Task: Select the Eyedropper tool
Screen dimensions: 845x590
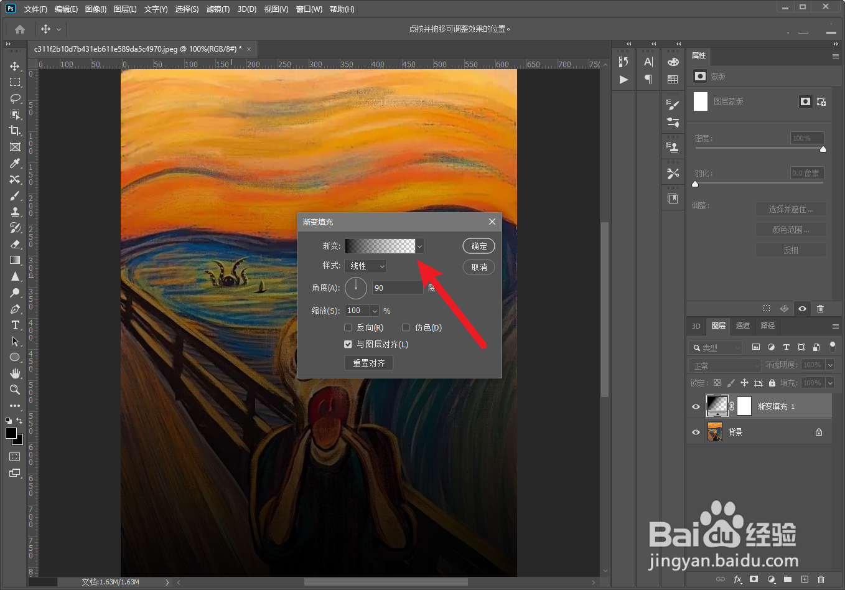Action: pos(15,163)
